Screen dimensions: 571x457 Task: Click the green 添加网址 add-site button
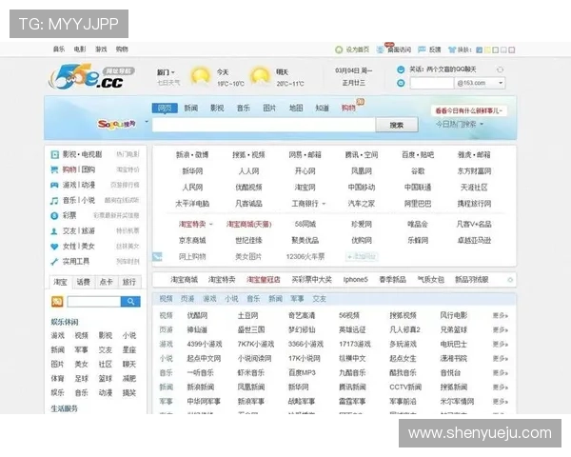[x=362, y=256]
